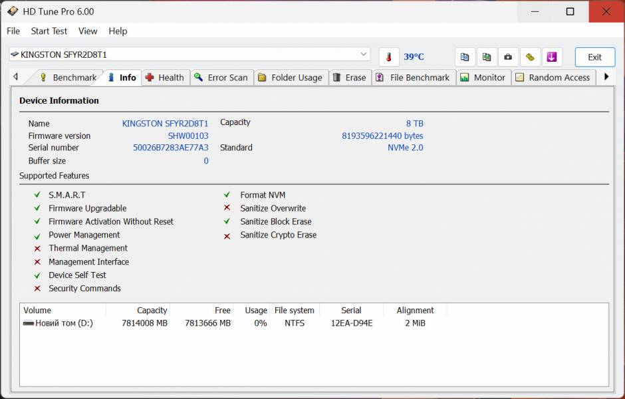625x399 pixels.
Task: Click the HD Tune Pro title bar icon
Action: point(13,11)
